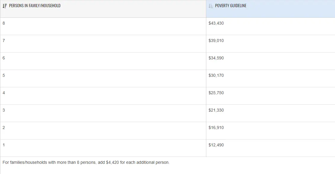Sort by the Poverty Guideline column header
The height and width of the screenshot is (174, 335).
pos(231,6)
